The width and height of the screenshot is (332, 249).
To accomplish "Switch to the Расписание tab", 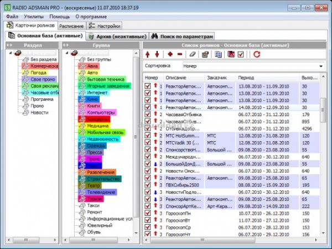I will click(70, 25).
